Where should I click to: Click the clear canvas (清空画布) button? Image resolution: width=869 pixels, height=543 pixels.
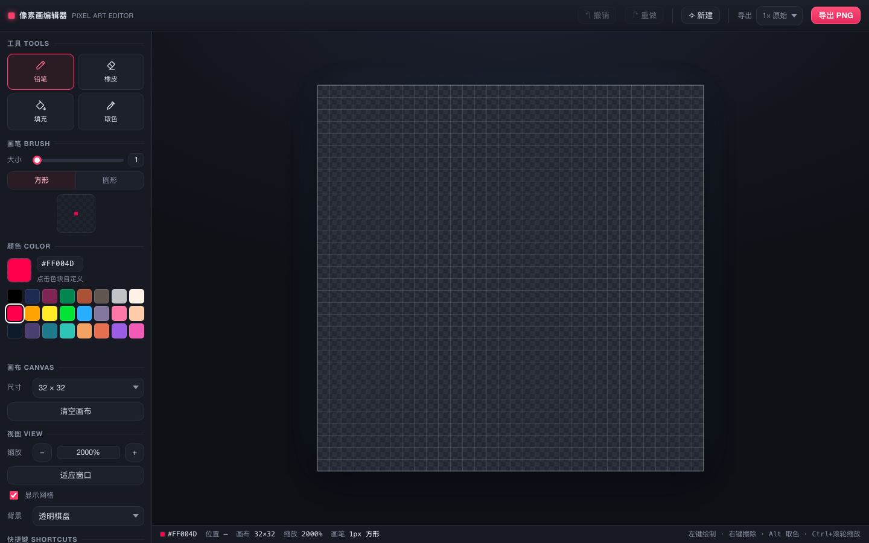click(75, 411)
